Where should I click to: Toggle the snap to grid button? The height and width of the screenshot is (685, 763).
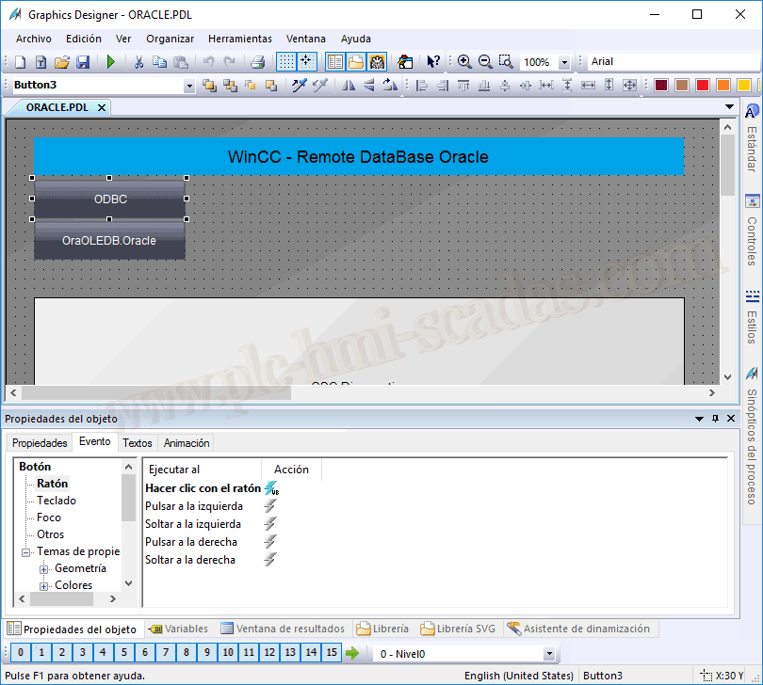[306, 62]
